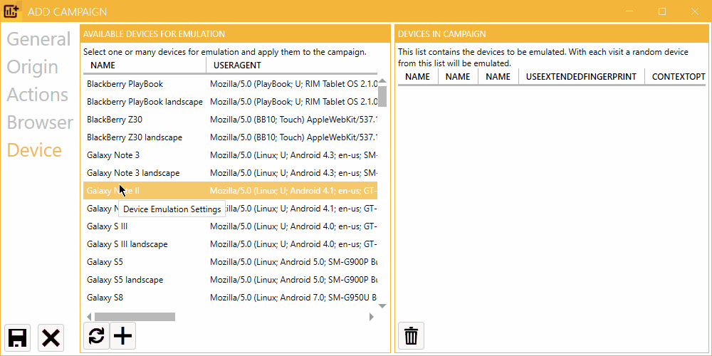The image size is (712, 356).
Task: Add selected device with the plus icon
Action: (123, 336)
